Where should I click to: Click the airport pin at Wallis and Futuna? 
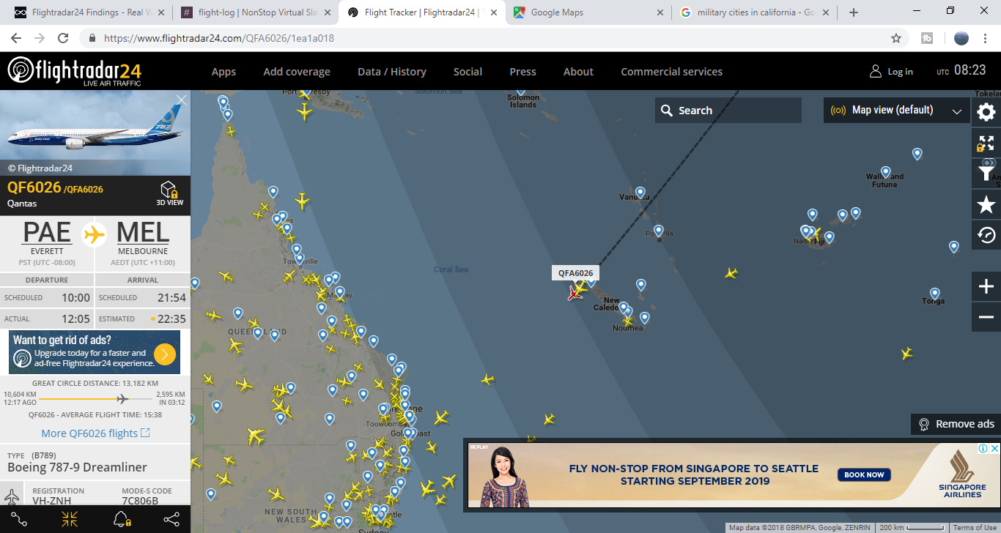pyautogui.click(x=885, y=173)
